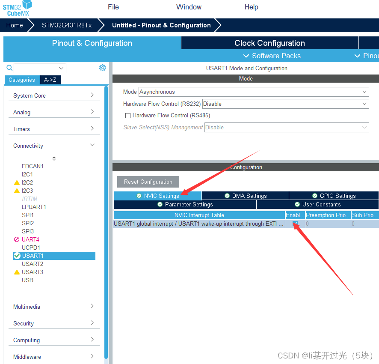Go to Home breadcrumb

(15, 25)
